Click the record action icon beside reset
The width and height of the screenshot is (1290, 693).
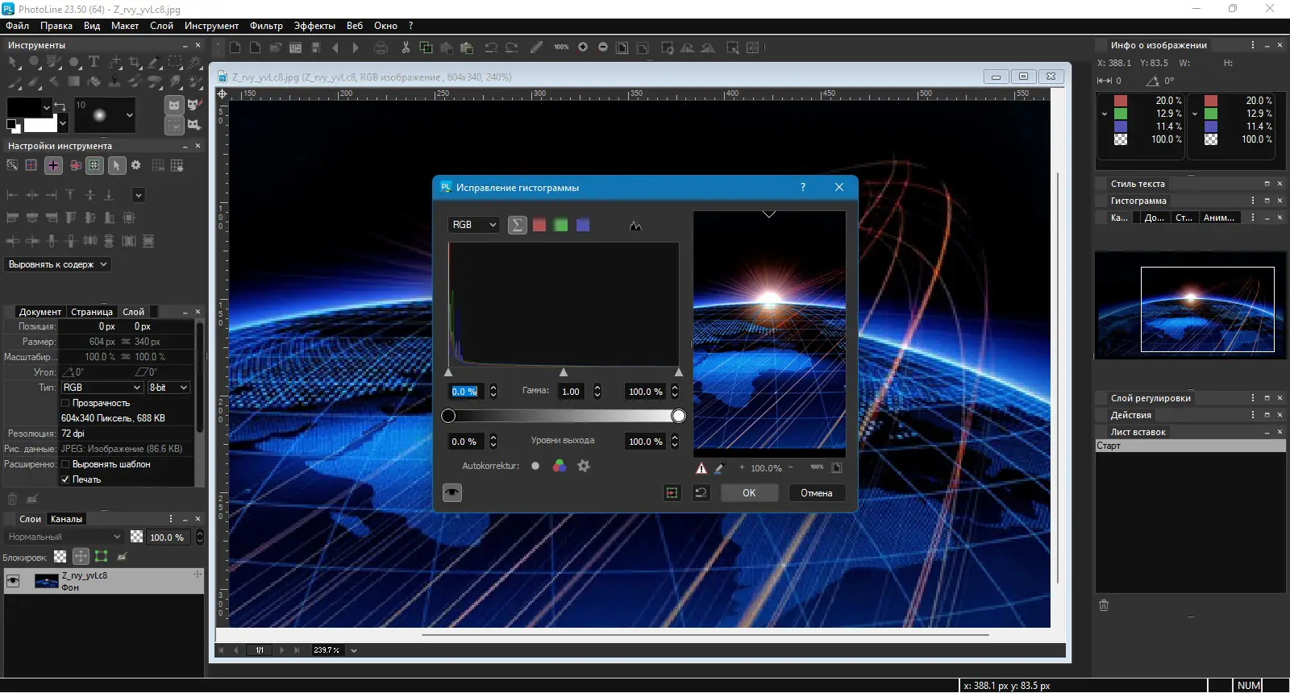pos(672,493)
